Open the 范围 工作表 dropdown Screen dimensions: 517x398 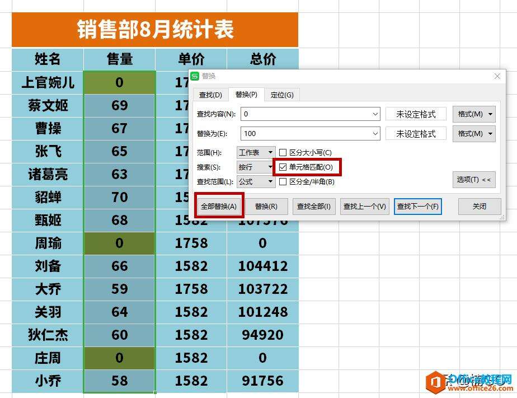tap(256, 152)
